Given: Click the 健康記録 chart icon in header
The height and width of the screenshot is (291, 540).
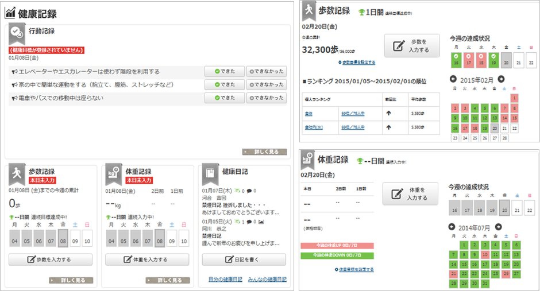Looking at the screenshot, I should pos(10,14).
